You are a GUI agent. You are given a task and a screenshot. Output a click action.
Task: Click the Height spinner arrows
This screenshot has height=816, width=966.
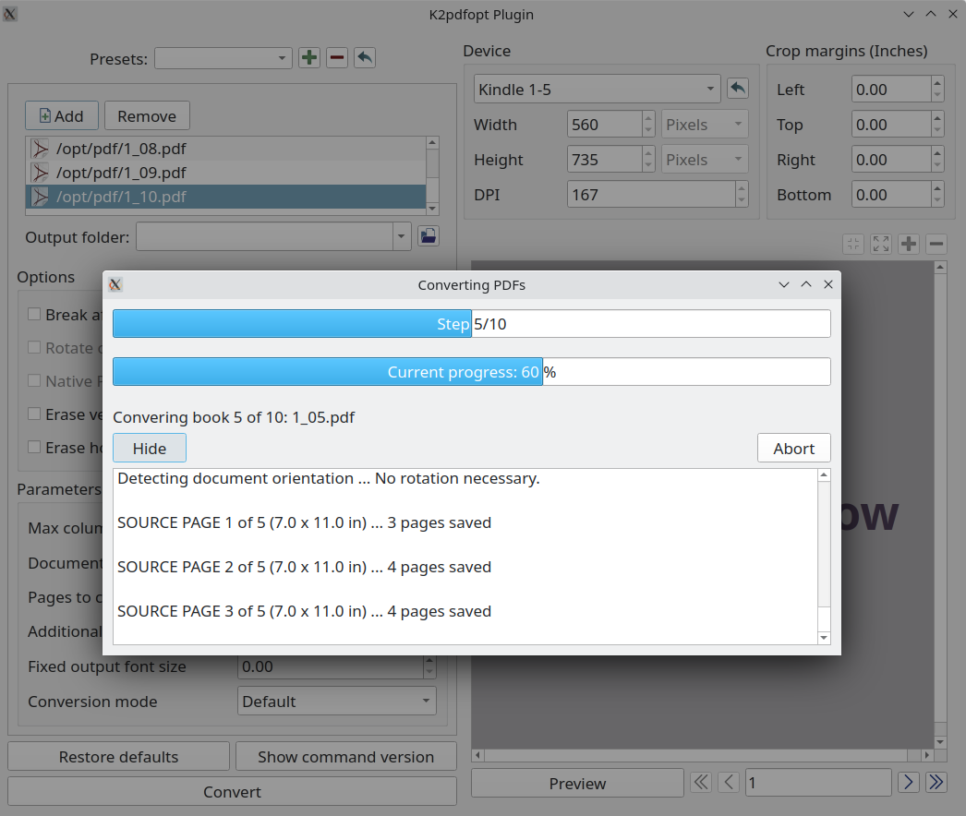pyautogui.click(x=648, y=160)
